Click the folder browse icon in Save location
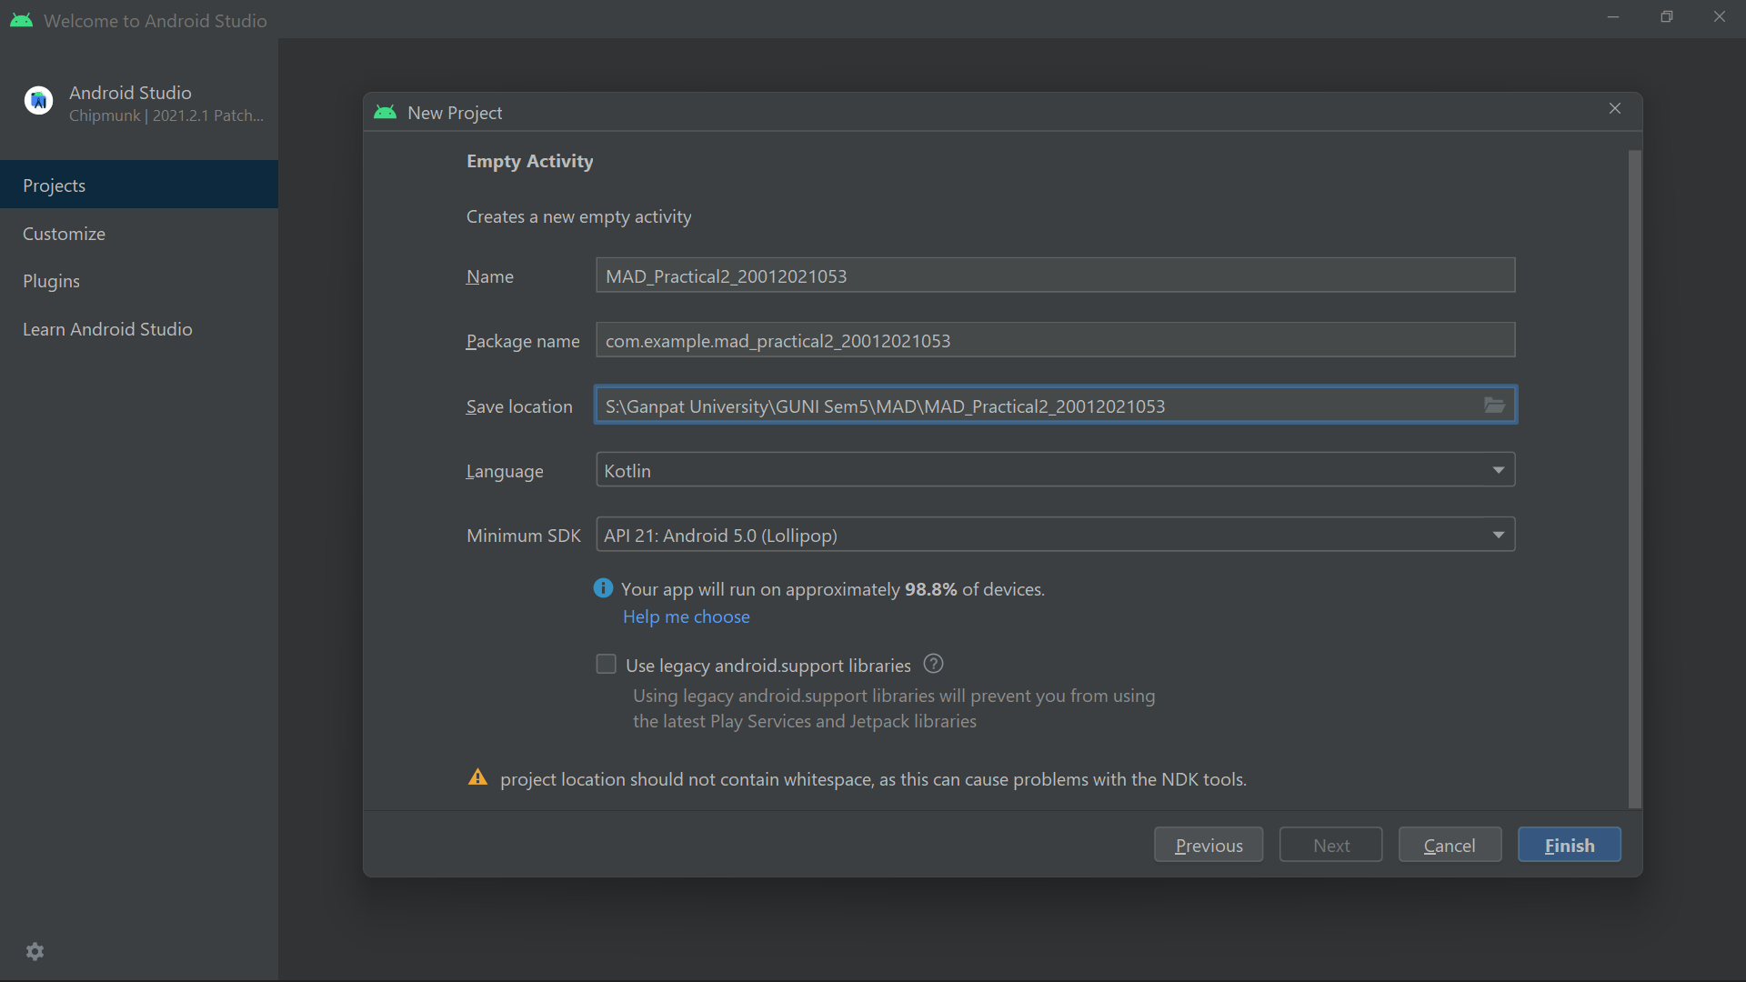This screenshot has width=1746, height=982. [1494, 406]
